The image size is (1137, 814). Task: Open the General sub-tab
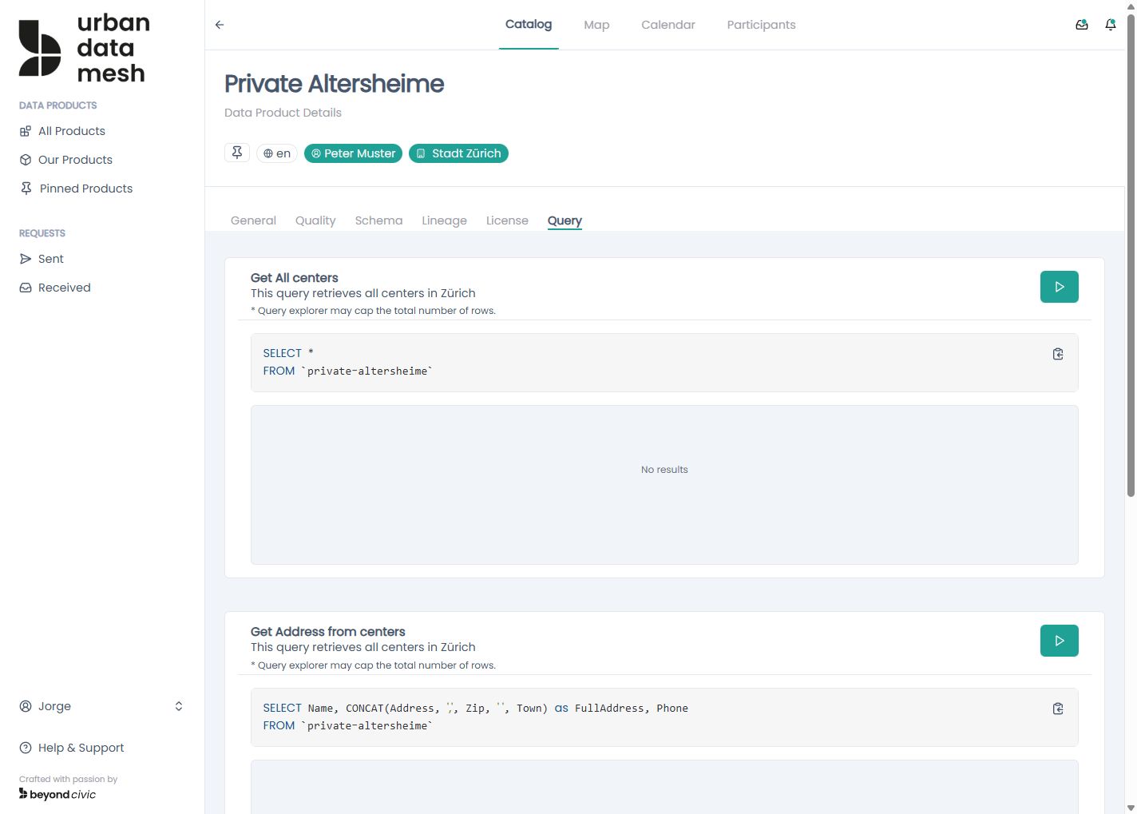tap(253, 220)
